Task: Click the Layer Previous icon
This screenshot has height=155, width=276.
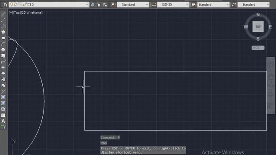Action: pos(99,5)
